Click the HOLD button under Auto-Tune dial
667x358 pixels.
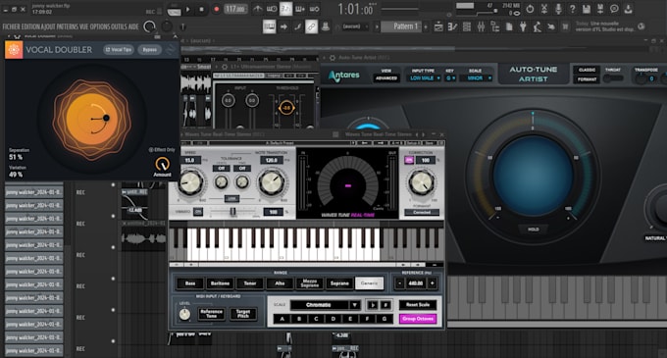point(534,230)
